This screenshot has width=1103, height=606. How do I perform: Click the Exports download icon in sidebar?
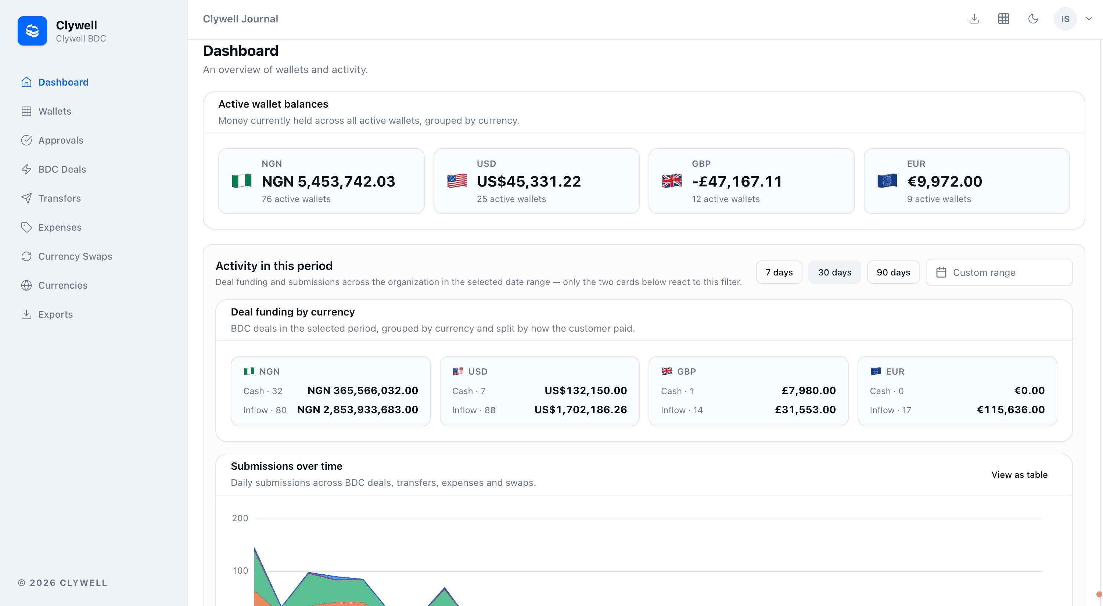coord(26,314)
